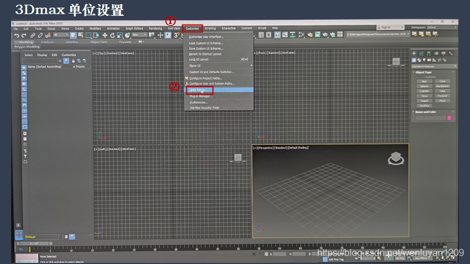Open the selection filter All dropdown
This screenshot has width=470, height=264.
click(x=61, y=35)
